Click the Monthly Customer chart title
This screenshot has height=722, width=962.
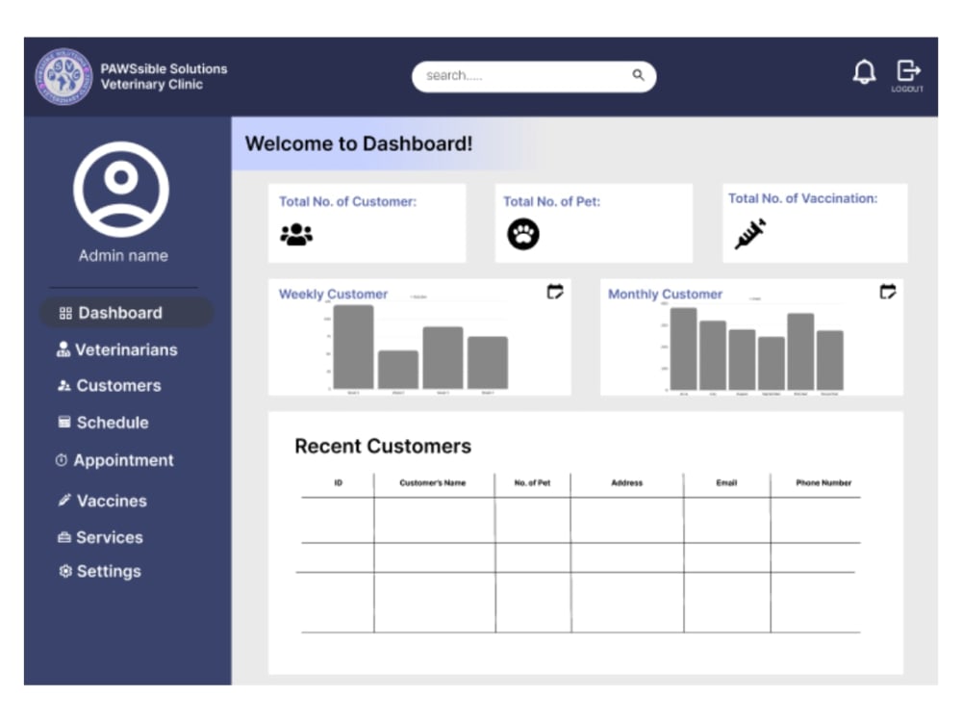pos(665,294)
